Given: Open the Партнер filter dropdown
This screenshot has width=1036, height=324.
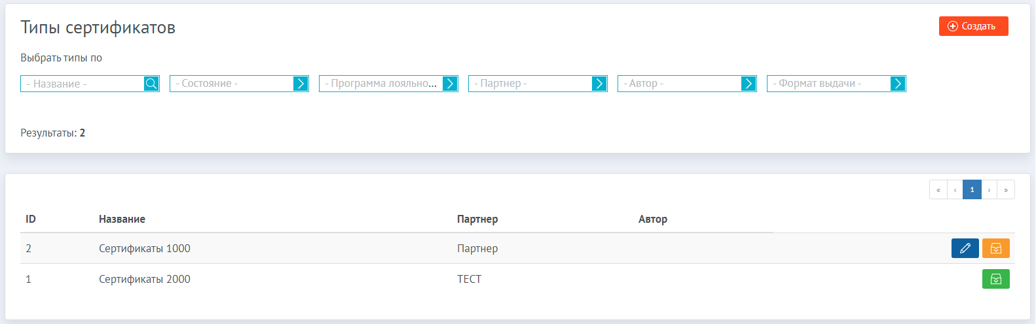Looking at the screenshot, I should tap(538, 84).
